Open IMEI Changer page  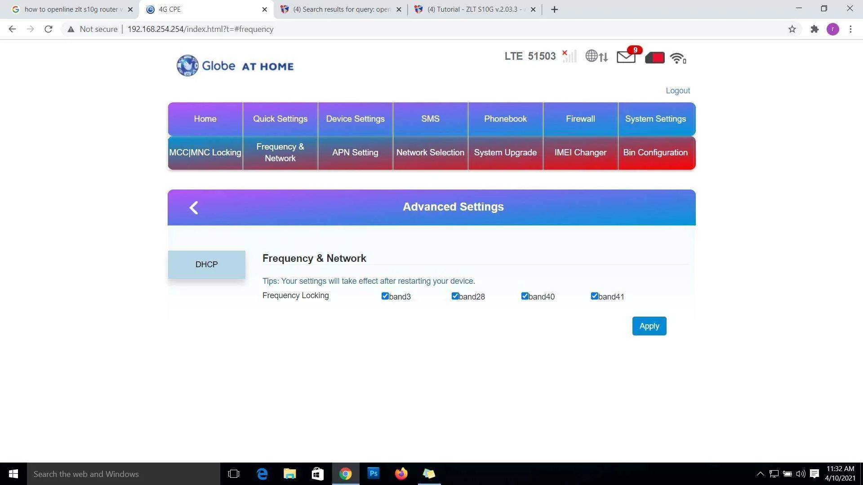point(580,153)
